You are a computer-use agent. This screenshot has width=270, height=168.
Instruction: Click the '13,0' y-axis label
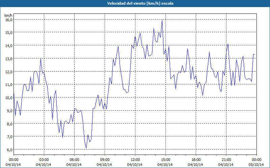click(9, 58)
